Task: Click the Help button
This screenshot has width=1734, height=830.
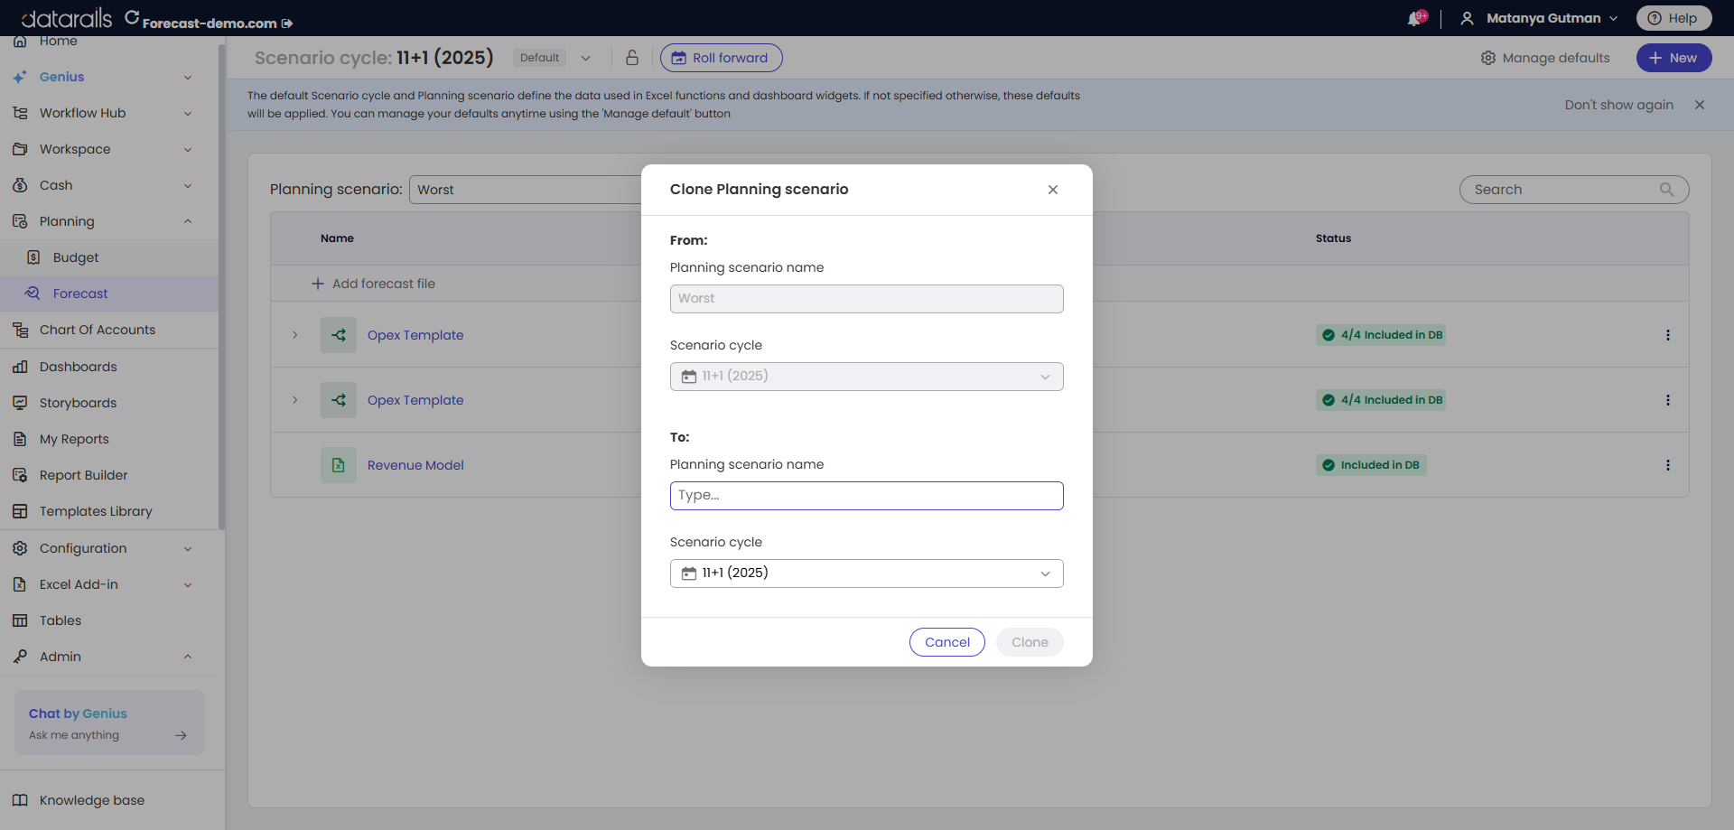Action: tap(1673, 18)
